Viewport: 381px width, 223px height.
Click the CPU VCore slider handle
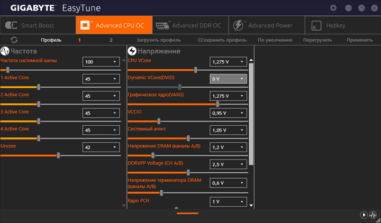[196, 70]
